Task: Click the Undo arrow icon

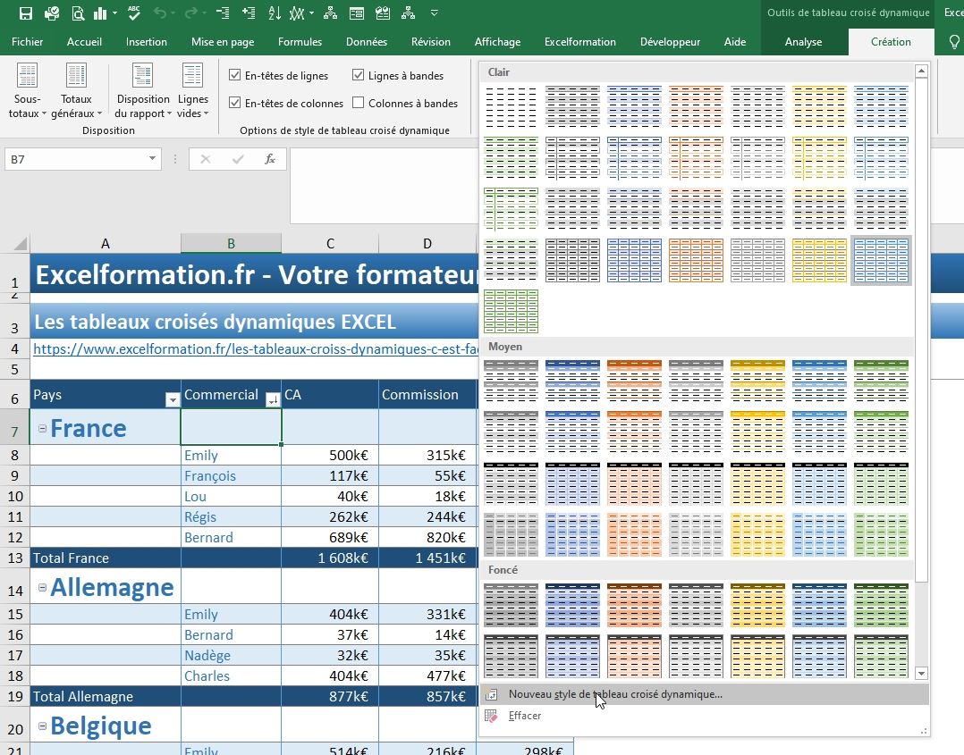Action: coord(160,13)
